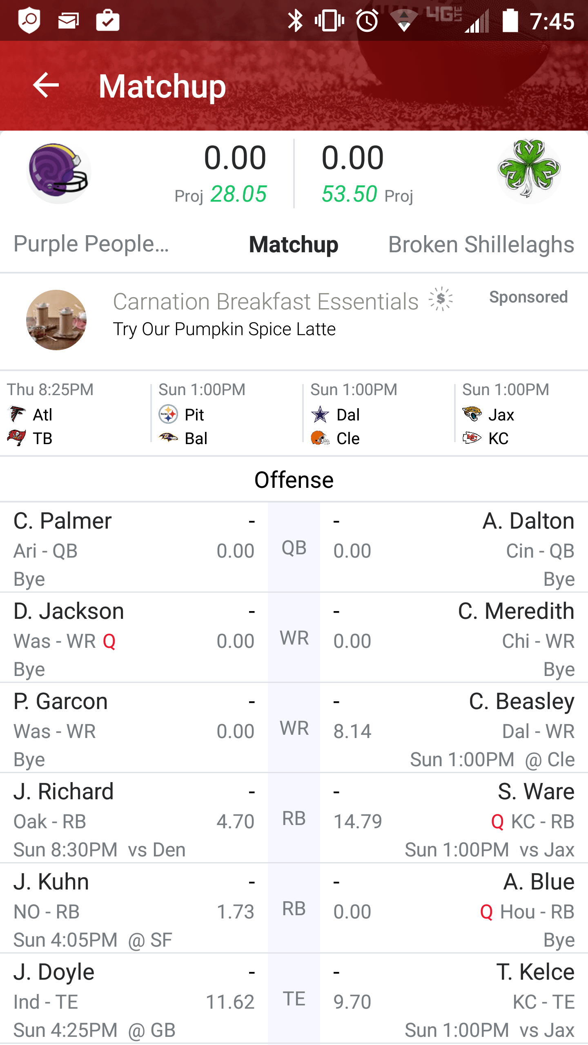Open Carnation Breakfast Essentials sponsored link

click(266, 302)
